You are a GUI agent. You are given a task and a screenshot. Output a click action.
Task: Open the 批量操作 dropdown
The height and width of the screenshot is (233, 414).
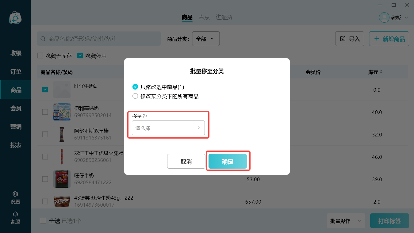346,221
